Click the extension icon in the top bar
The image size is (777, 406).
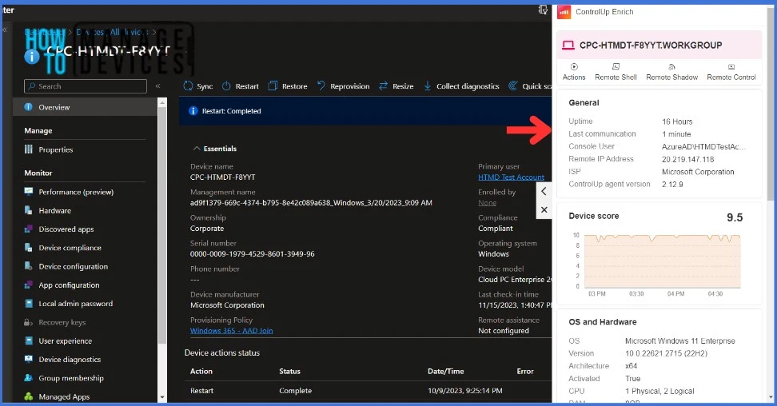(x=543, y=10)
